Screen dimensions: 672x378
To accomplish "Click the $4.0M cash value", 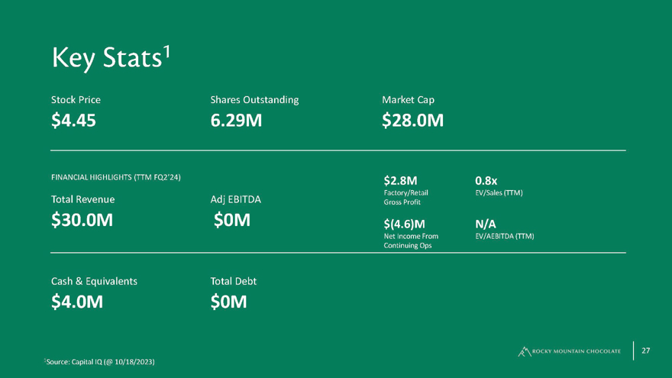I will [x=77, y=302].
